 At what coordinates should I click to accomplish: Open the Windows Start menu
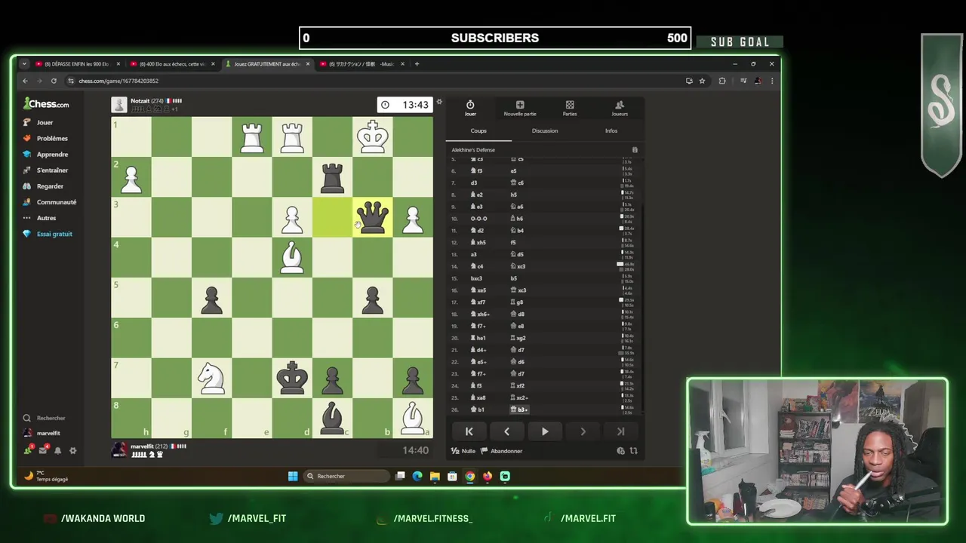(x=293, y=476)
